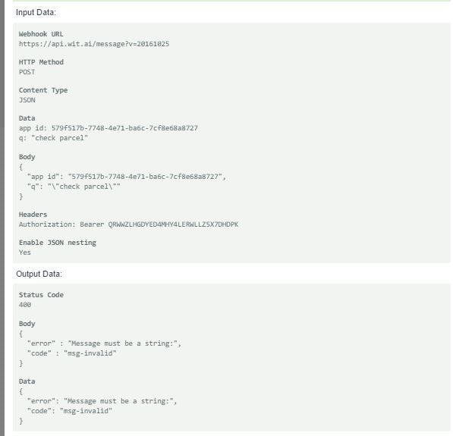Click the q: "check parcel" line

pos(53,138)
